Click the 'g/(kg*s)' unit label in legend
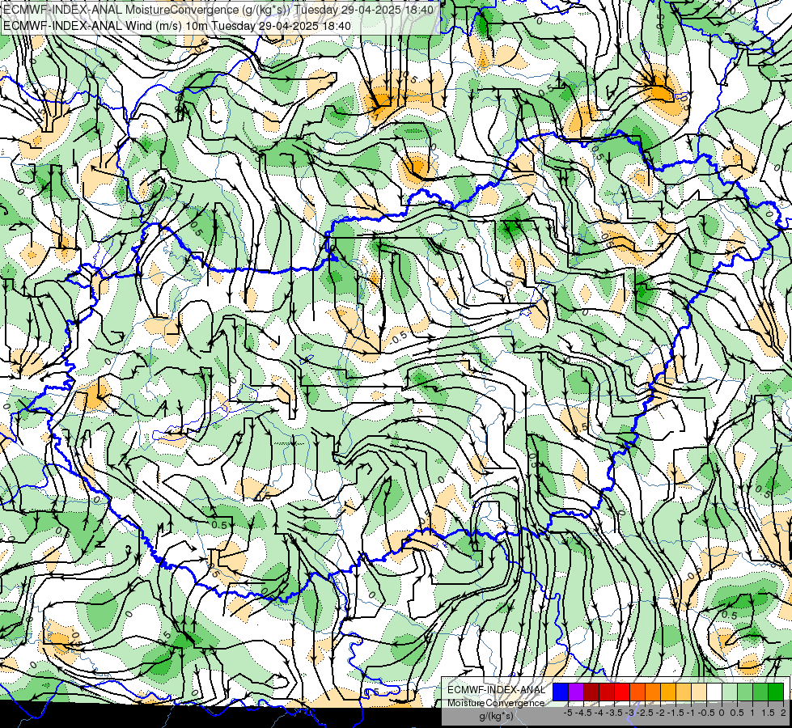 pyautogui.click(x=496, y=716)
